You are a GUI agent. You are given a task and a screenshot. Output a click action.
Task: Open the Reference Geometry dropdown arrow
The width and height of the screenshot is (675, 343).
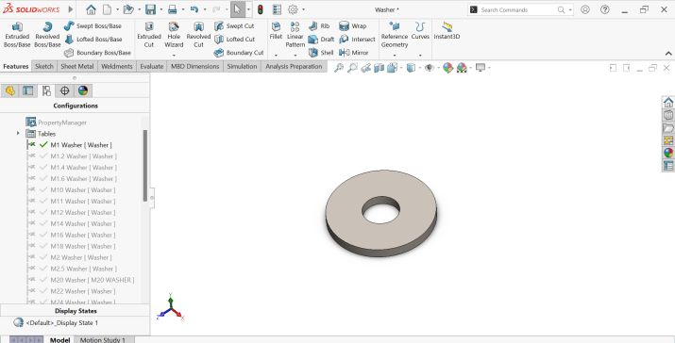click(x=395, y=56)
